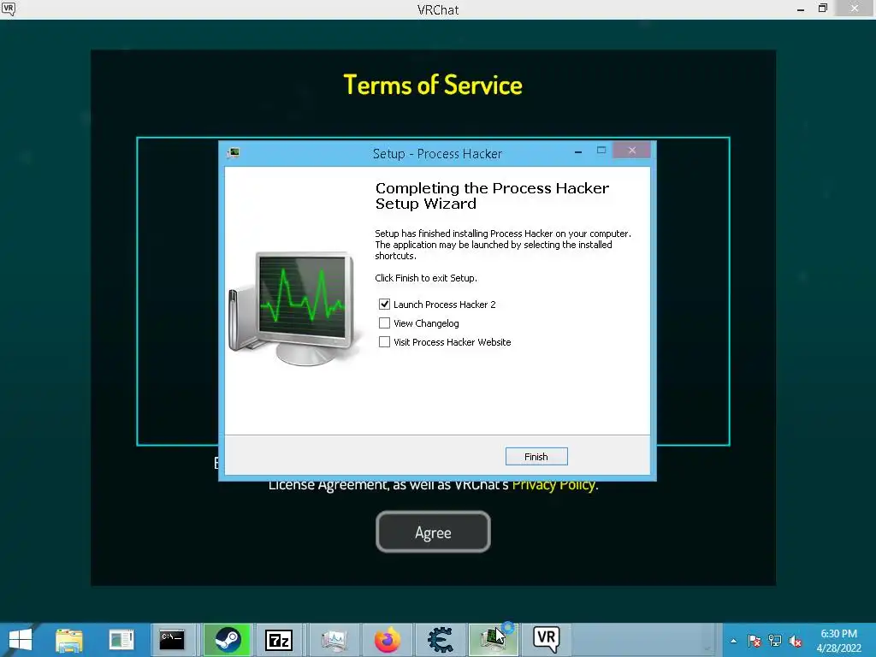Open Action Center flag in tray
876x657 pixels.
755,641
